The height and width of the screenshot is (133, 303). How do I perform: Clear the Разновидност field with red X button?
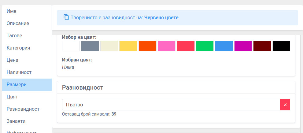click(285, 105)
